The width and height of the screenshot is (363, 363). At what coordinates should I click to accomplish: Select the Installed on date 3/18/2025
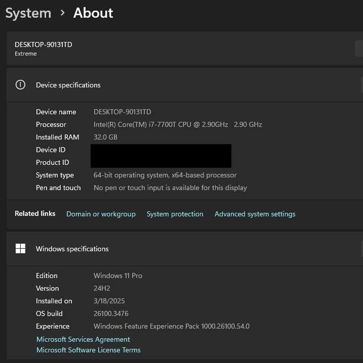pyautogui.click(x=109, y=301)
